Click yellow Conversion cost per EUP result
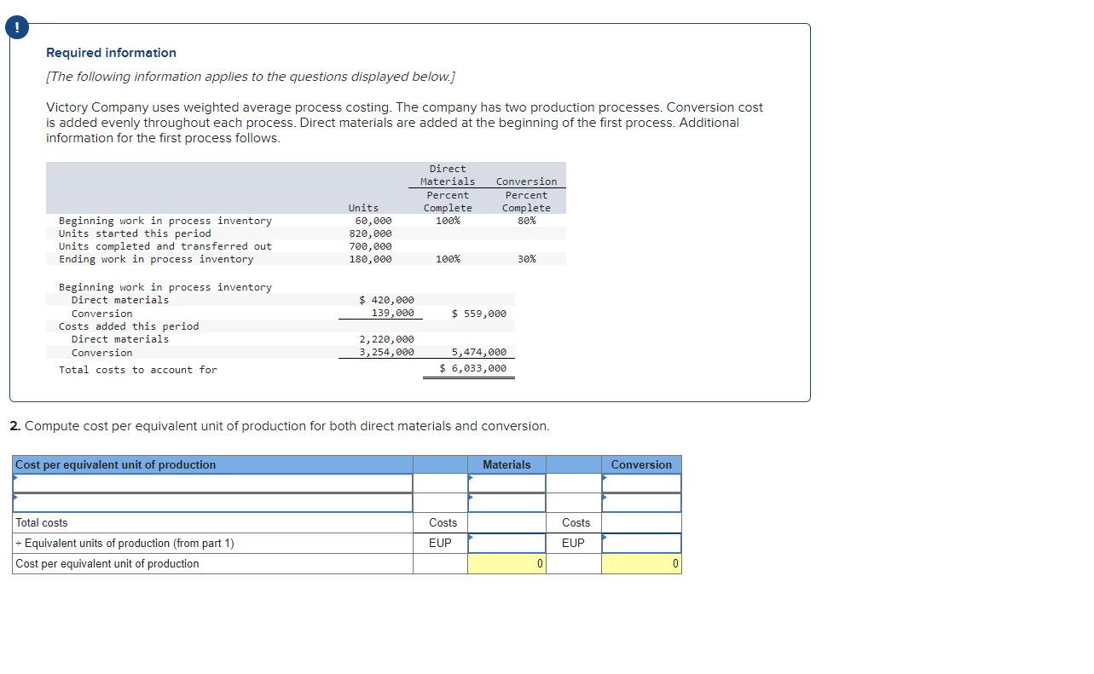Image resolution: width=1094 pixels, height=674 pixels. tap(641, 563)
